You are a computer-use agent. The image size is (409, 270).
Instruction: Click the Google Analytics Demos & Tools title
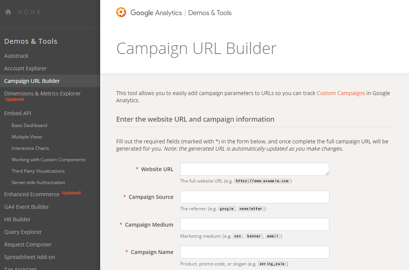[x=181, y=13]
